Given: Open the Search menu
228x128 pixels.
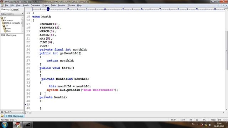Looking at the screenshot, I should point(25,5).
